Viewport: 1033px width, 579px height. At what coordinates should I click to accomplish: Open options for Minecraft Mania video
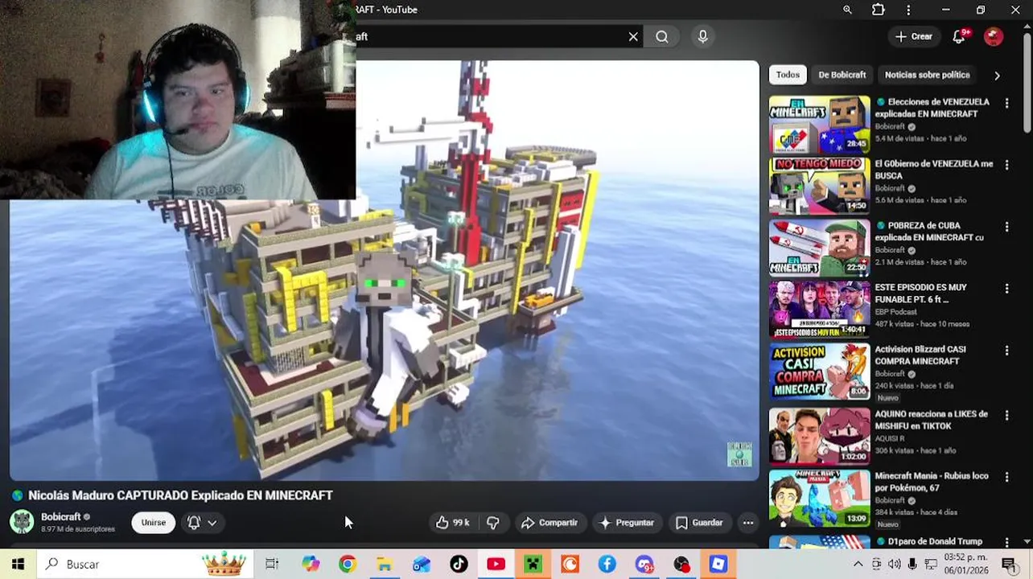pyautogui.click(x=1006, y=477)
